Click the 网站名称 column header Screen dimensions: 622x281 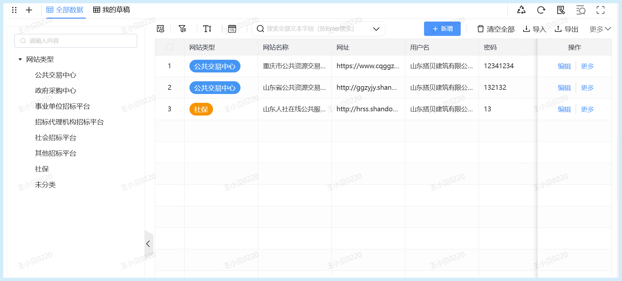point(295,47)
